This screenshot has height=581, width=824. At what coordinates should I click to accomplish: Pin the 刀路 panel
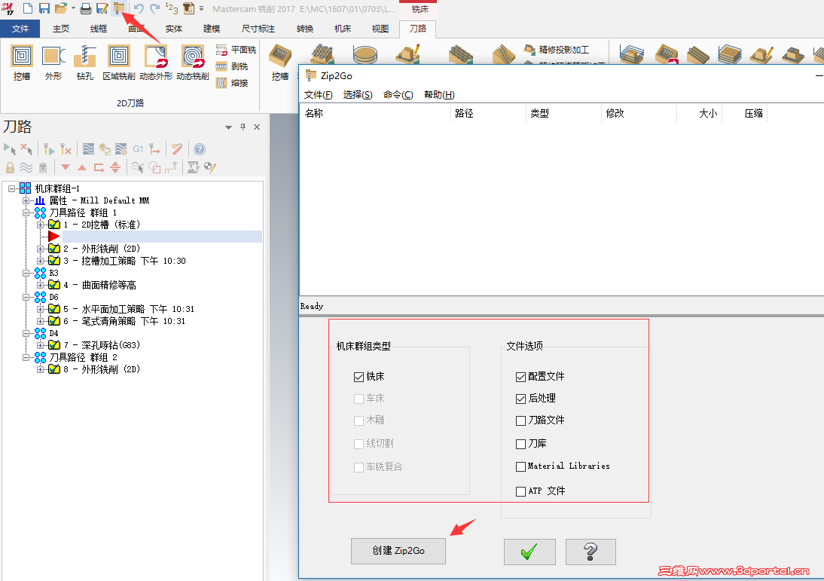pyautogui.click(x=243, y=127)
